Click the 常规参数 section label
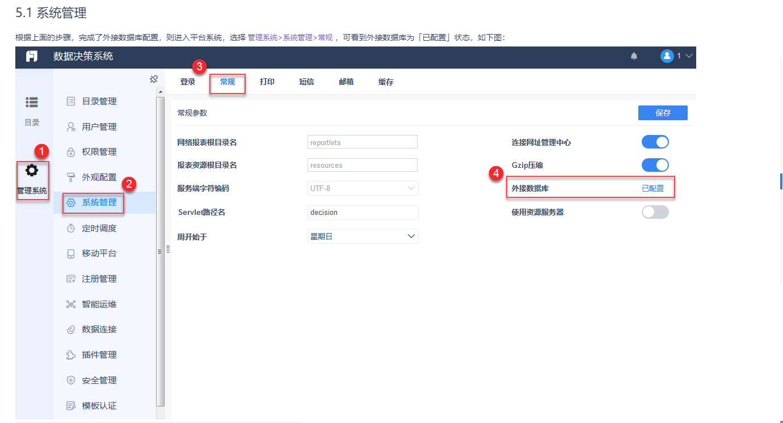The width and height of the screenshot is (783, 423). [192, 113]
